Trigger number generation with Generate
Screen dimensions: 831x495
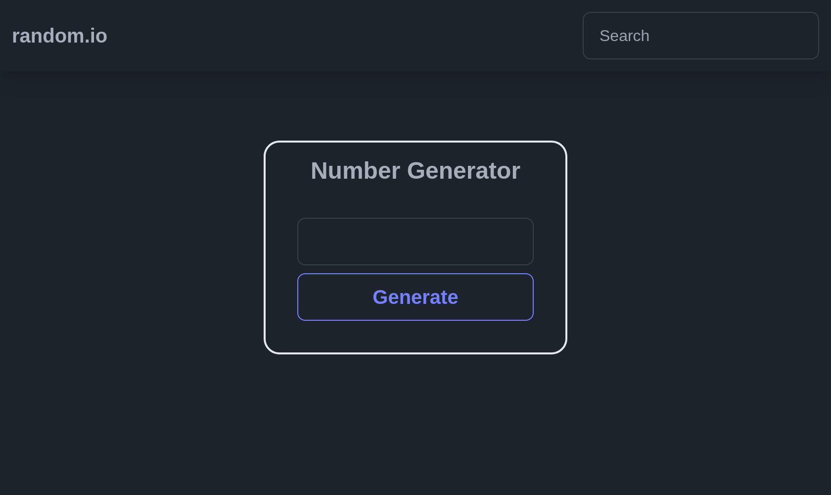(415, 297)
